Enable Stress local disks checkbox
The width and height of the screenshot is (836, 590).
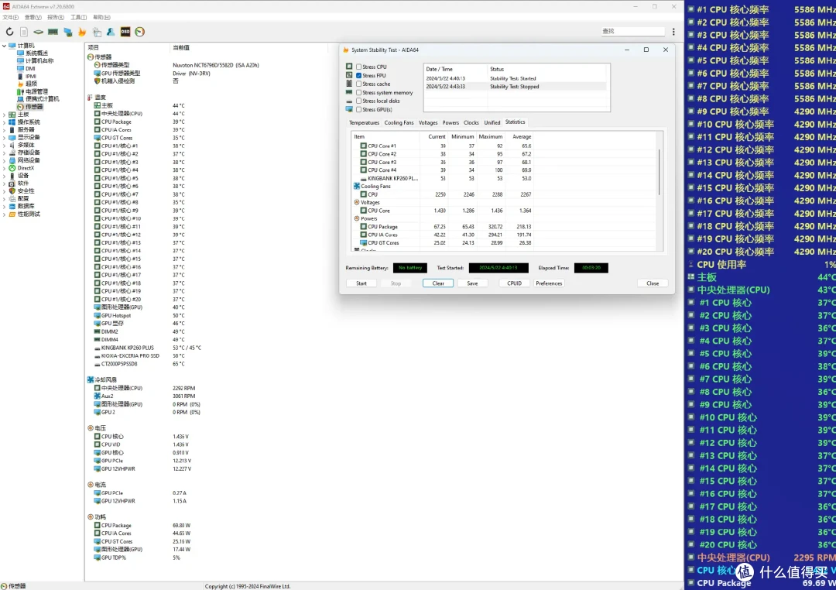(x=359, y=101)
